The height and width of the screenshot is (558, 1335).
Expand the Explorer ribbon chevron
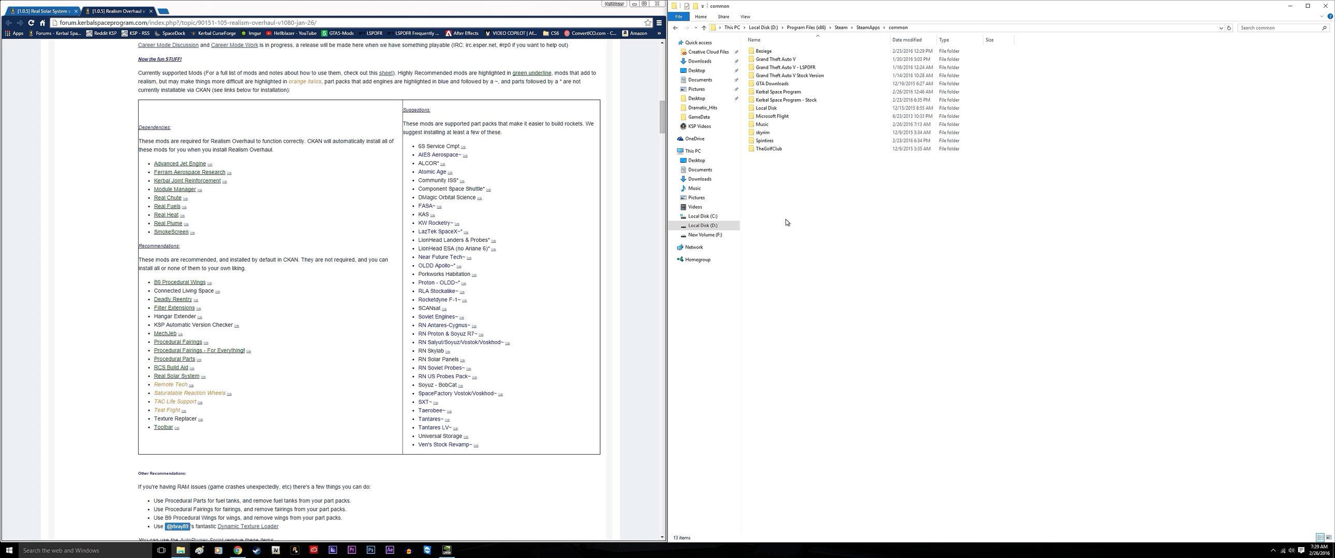[x=1322, y=17]
